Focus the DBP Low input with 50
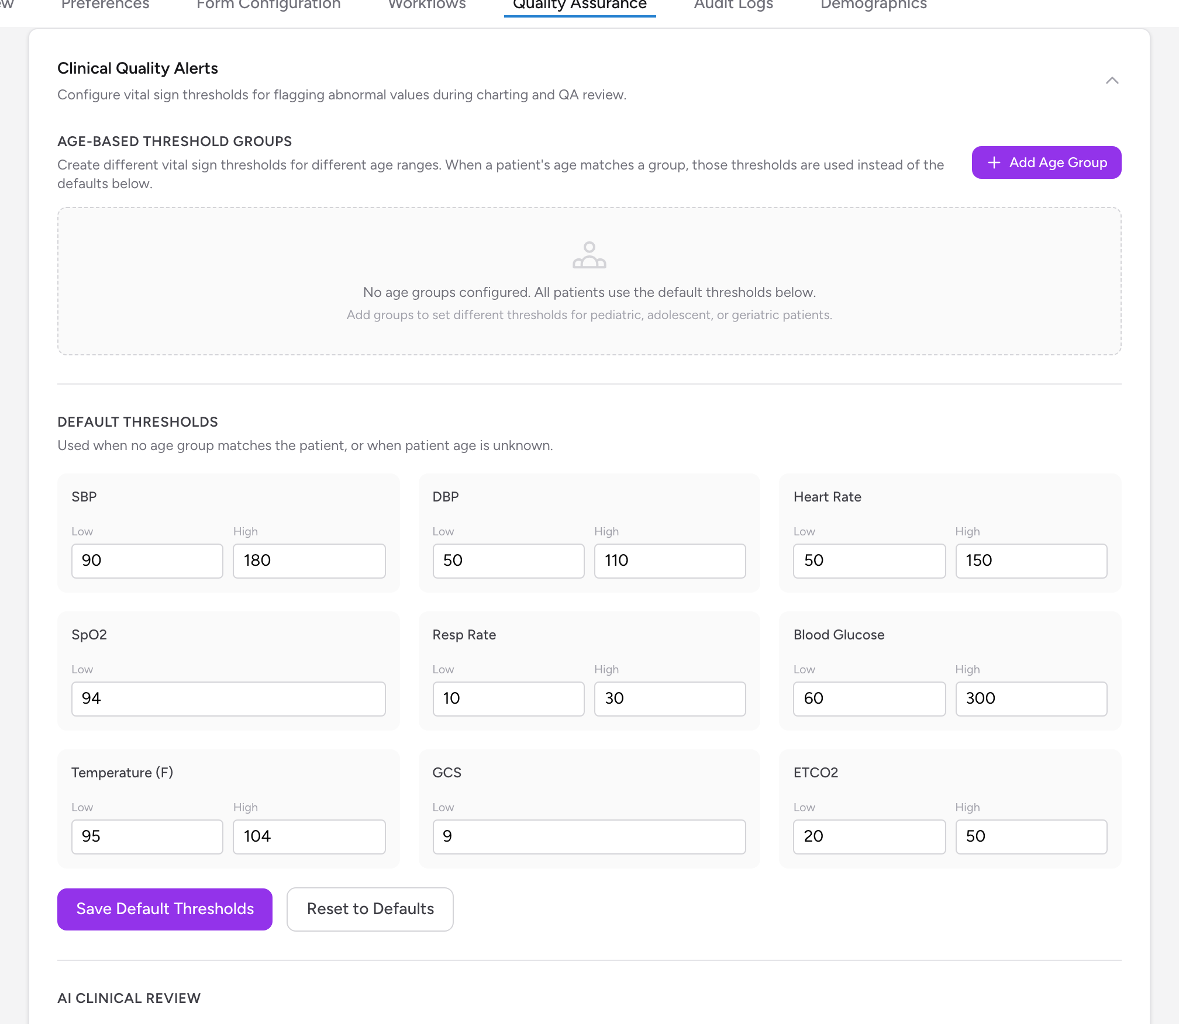This screenshot has width=1179, height=1024. click(x=508, y=561)
